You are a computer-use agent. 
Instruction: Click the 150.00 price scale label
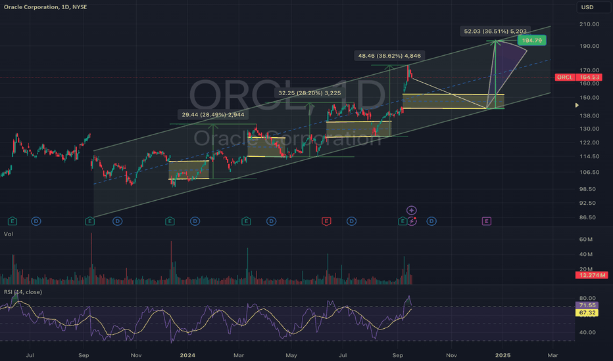589,98
